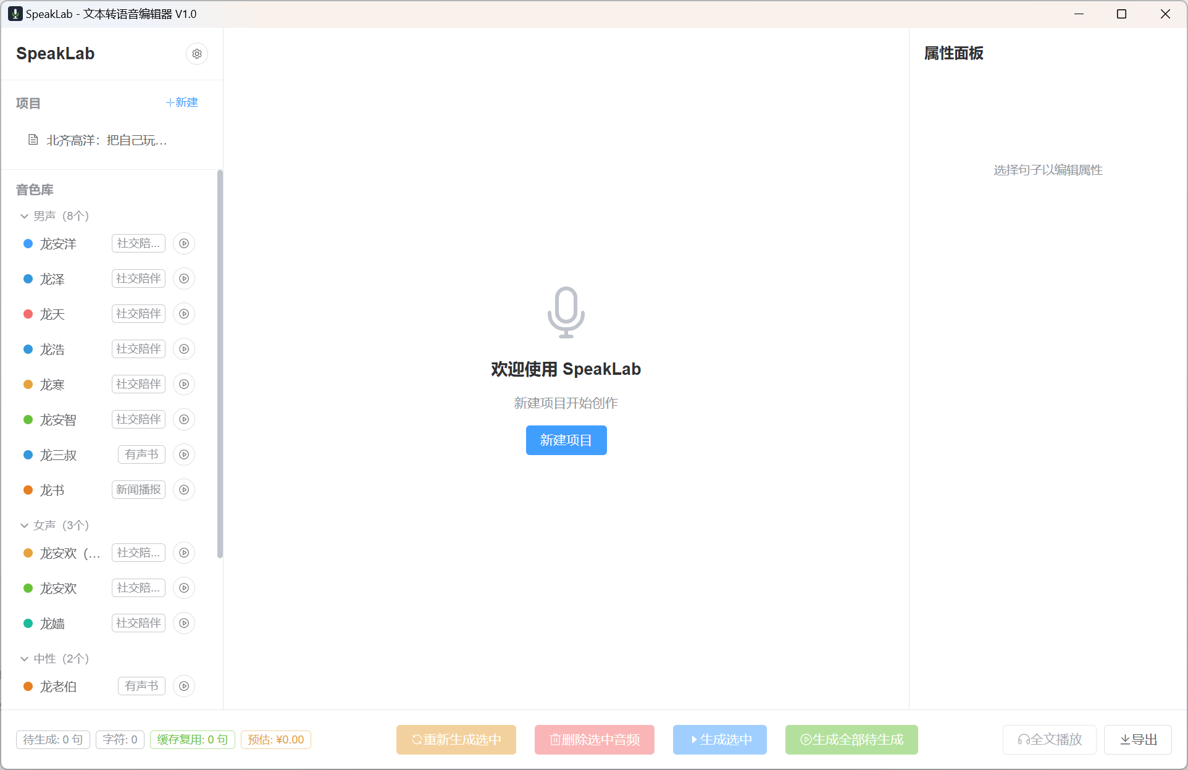Click the green color dot of 龙安智

28,419
